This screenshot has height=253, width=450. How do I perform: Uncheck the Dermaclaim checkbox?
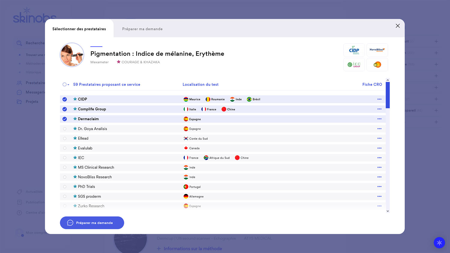tap(64, 119)
